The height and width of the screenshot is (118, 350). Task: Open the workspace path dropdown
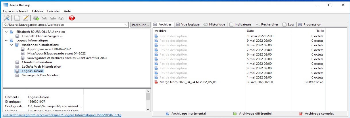click(x=126, y=25)
